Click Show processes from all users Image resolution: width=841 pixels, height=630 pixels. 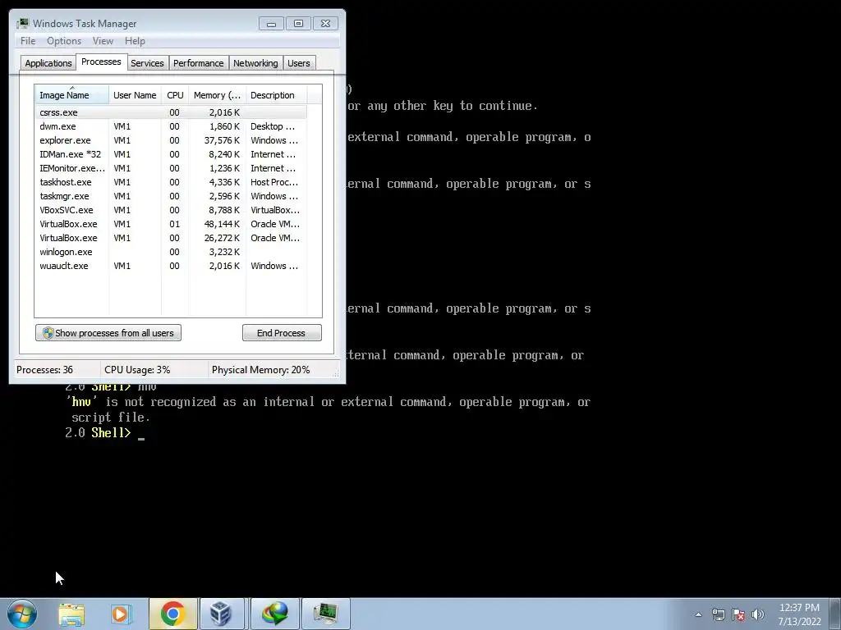108,333
